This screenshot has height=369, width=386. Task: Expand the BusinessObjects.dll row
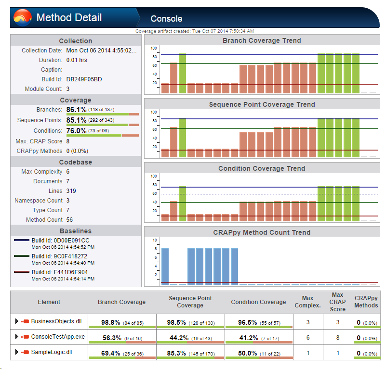pos(16,321)
